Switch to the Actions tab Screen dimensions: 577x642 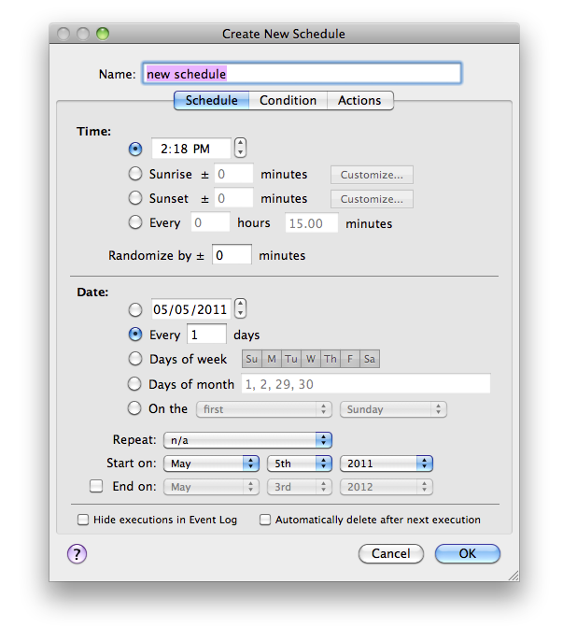coord(359,101)
